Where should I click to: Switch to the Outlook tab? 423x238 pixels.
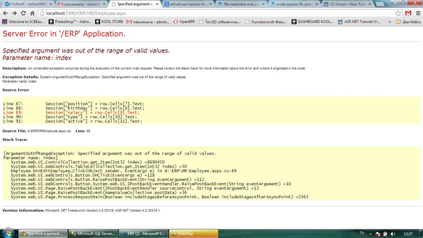(x=28, y=4)
